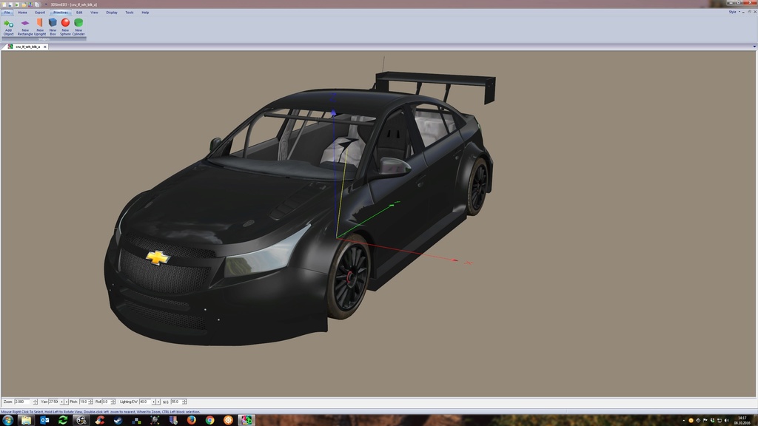
Task: Insert a New Box primitive
Action: (53, 27)
